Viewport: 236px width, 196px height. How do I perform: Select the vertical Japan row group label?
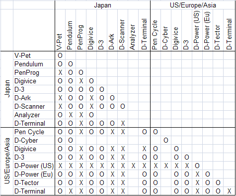[7, 89]
